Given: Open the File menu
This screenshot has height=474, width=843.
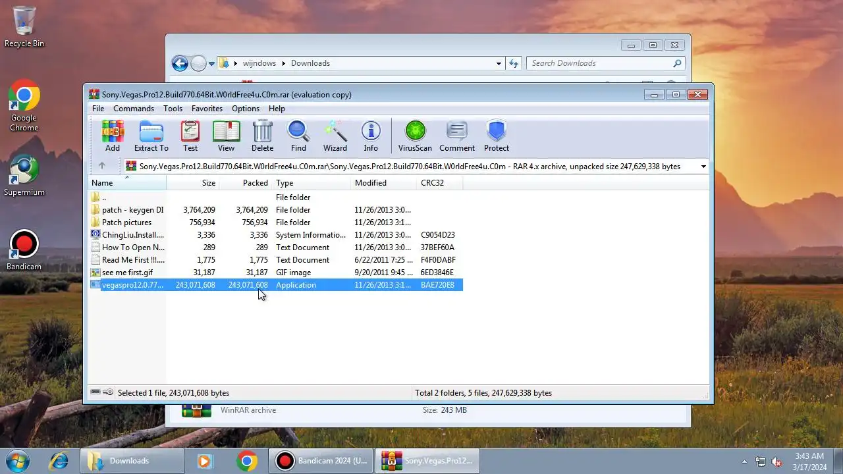Looking at the screenshot, I should point(98,109).
